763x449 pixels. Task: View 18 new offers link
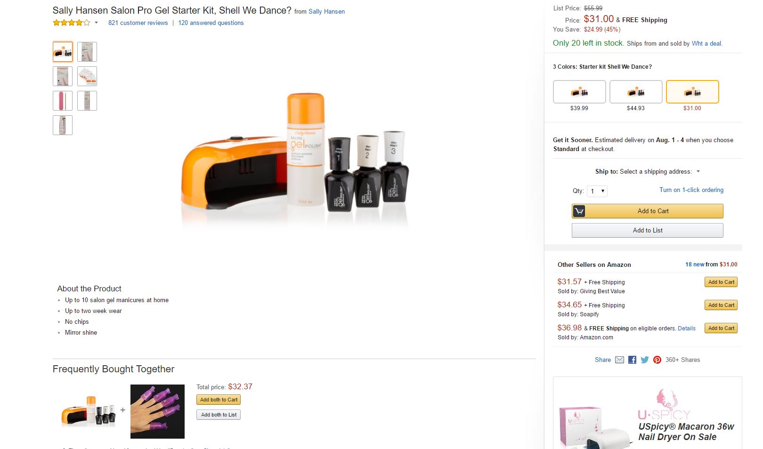695,265
